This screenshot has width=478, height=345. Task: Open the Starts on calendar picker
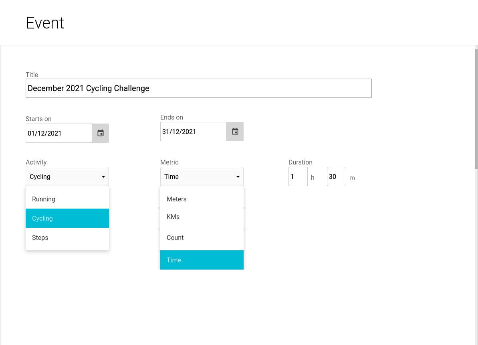click(x=101, y=133)
